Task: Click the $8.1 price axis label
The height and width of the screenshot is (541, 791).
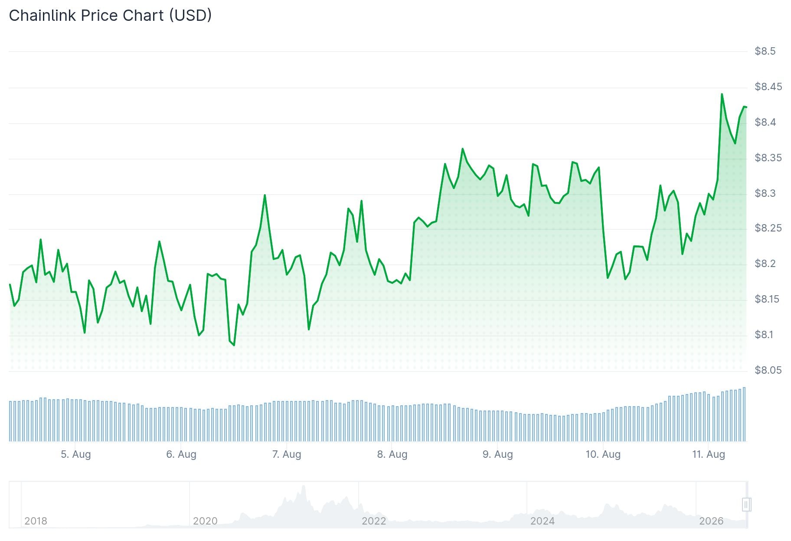Action: 764,335
